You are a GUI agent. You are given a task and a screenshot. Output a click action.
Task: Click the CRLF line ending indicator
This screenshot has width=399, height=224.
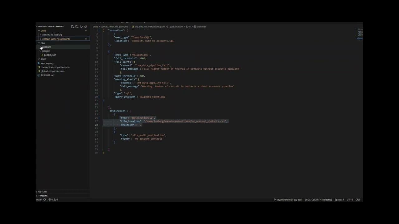[x=358, y=200]
